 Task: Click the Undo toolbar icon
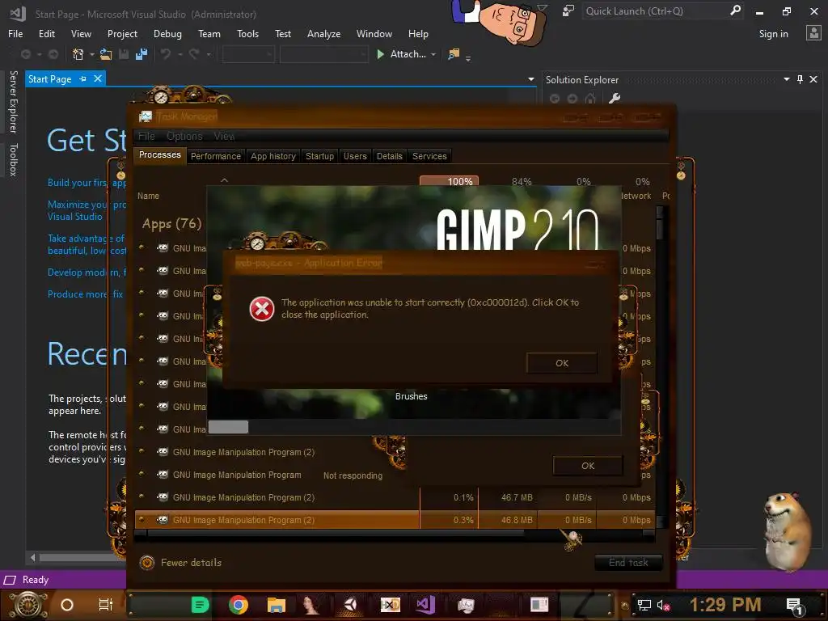[165, 54]
